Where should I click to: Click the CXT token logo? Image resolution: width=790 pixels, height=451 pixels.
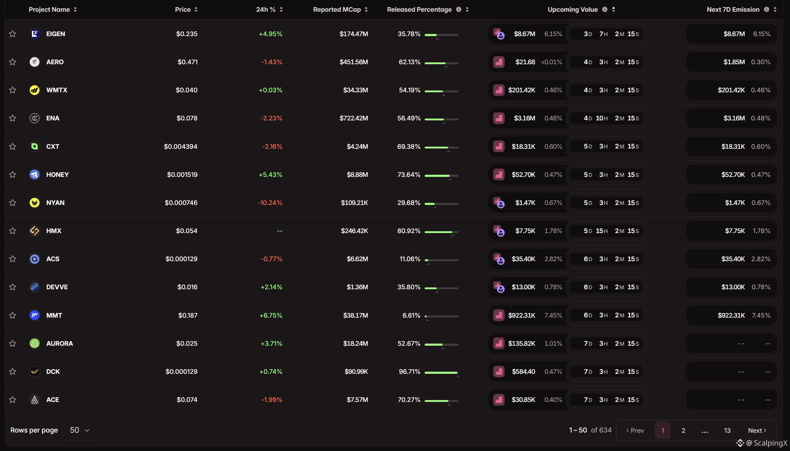(x=34, y=146)
